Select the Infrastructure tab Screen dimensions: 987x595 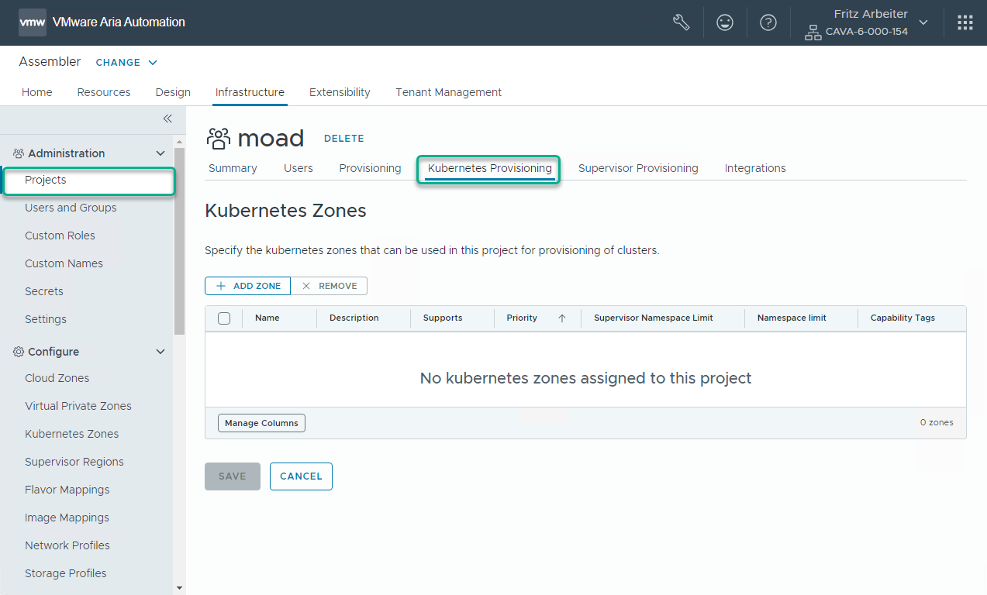[250, 92]
